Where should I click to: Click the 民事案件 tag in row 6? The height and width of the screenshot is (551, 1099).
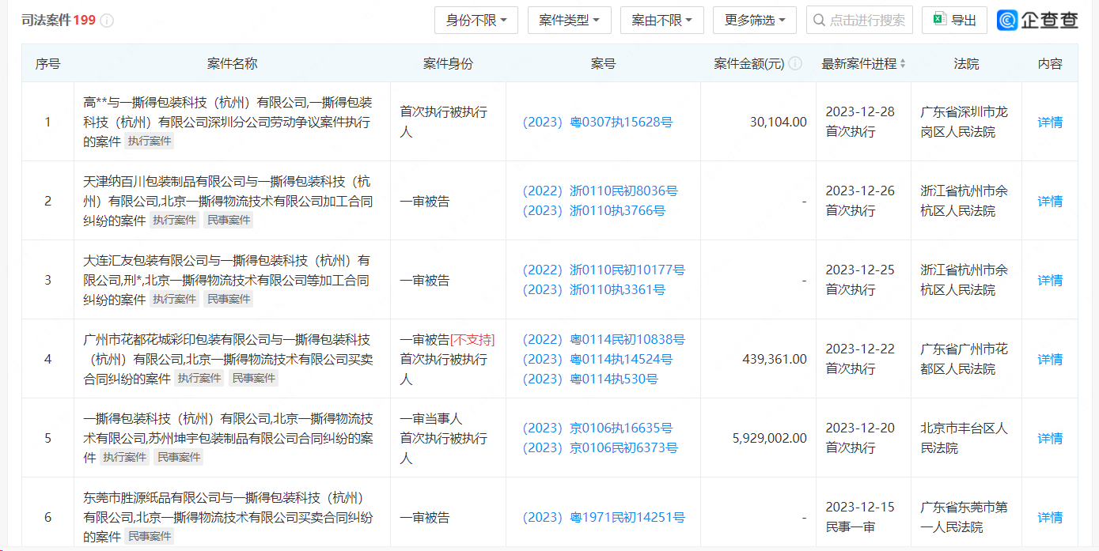point(150,537)
